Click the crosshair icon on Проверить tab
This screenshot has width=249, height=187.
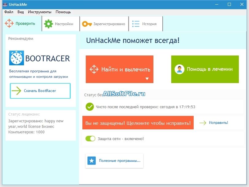pyautogui.click(x=9, y=23)
